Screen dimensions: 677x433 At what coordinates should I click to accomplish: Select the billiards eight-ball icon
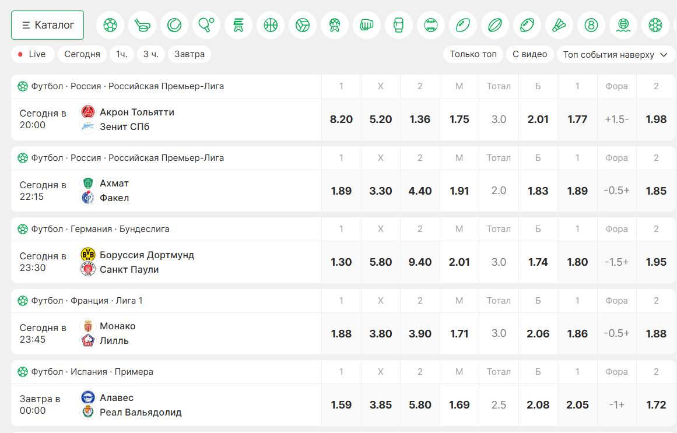tap(591, 25)
